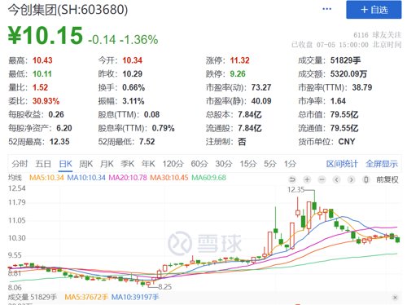The width and height of the screenshot is (407, 305).
Task: Switch to the 分时 intraday tab
Action: pyautogui.click(x=20, y=164)
